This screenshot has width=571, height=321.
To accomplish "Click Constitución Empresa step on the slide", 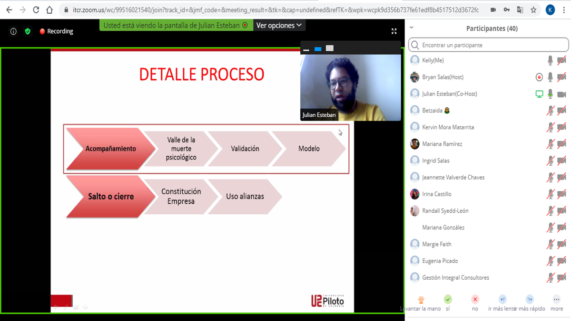I will 181,196.
